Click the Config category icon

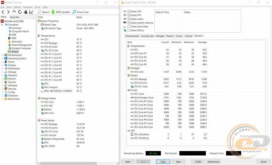pos(6,92)
